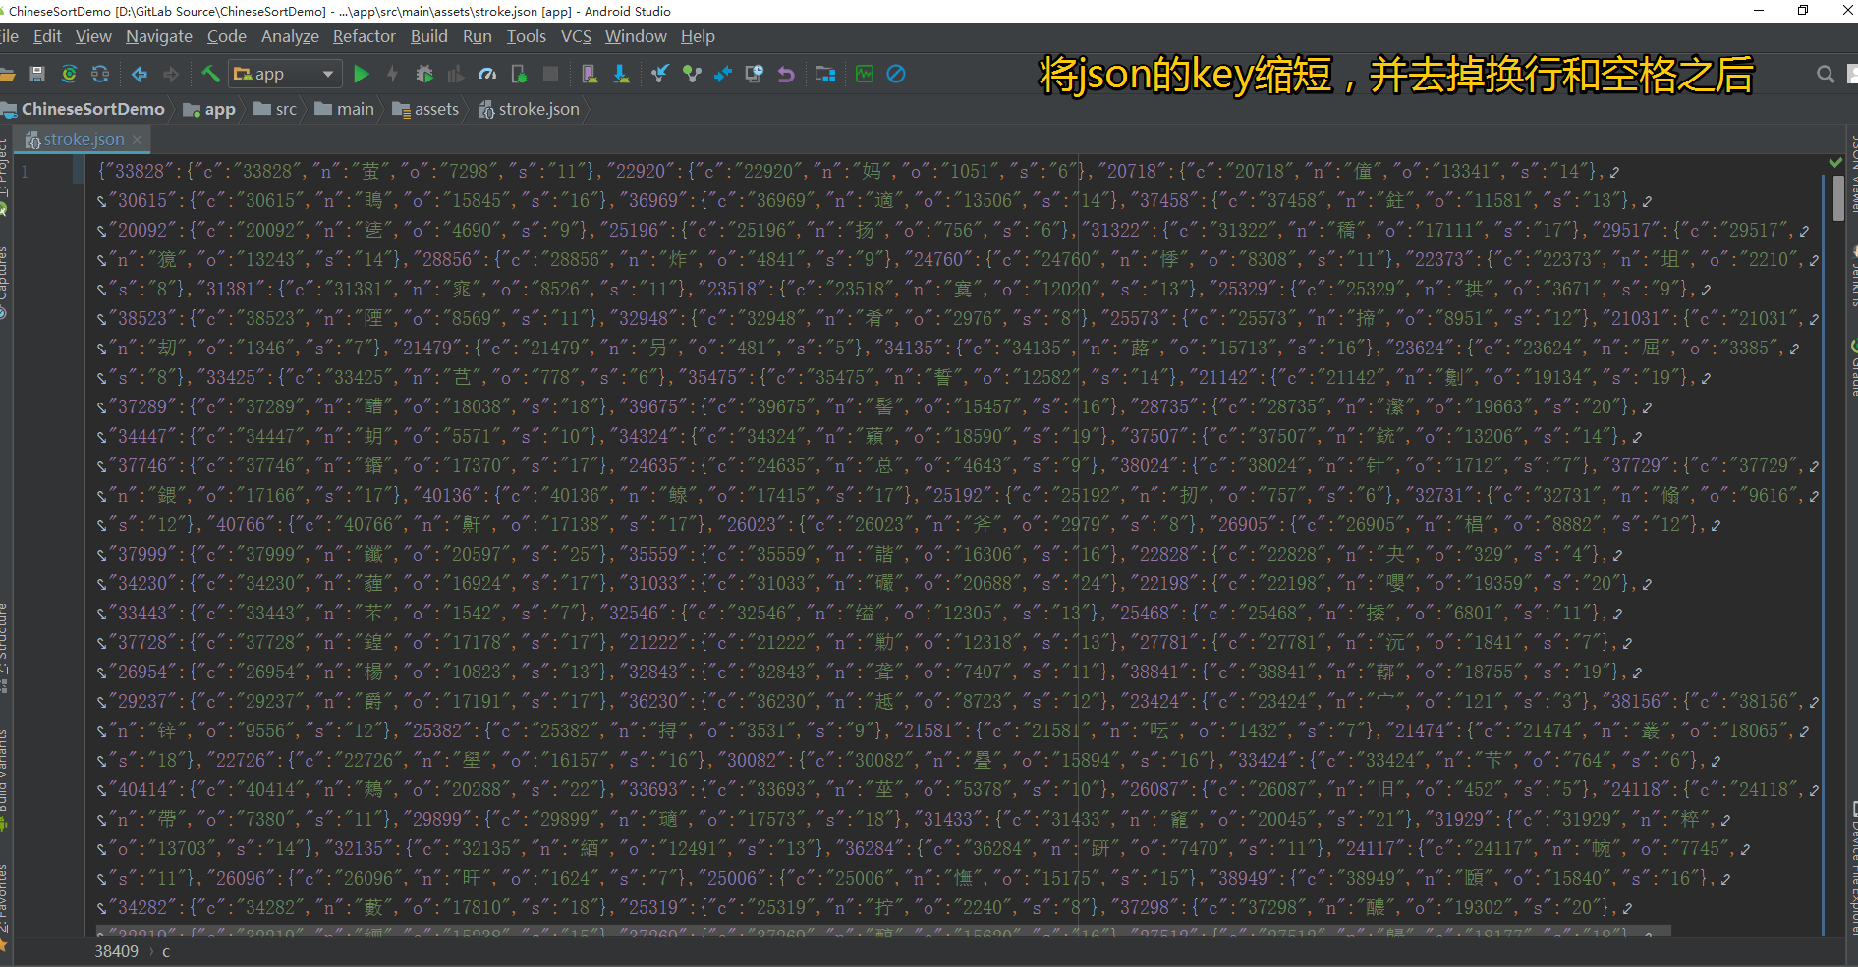Image resolution: width=1858 pixels, height=967 pixels.
Task: Click the "c" breadcrumb at editor bottom
Action: pyautogui.click(x=166, y=951)
